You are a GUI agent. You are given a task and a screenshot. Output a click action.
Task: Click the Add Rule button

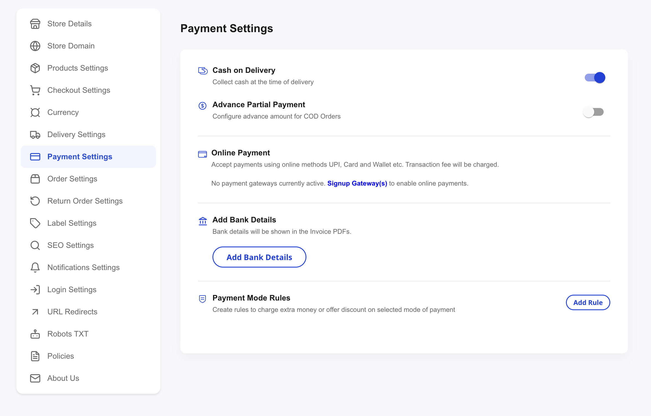point(588,302)
